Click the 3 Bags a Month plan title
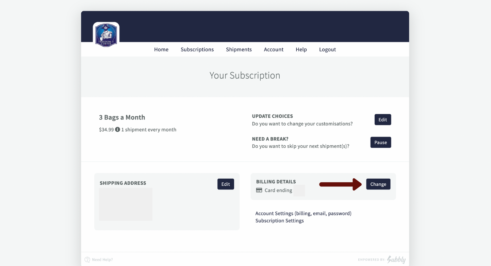Screen dimensions: 491x266 coord(122,117)
